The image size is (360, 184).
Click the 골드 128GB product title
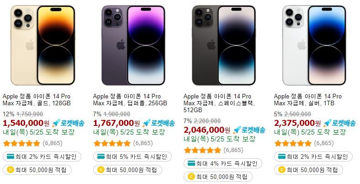[x=37, y=100]
